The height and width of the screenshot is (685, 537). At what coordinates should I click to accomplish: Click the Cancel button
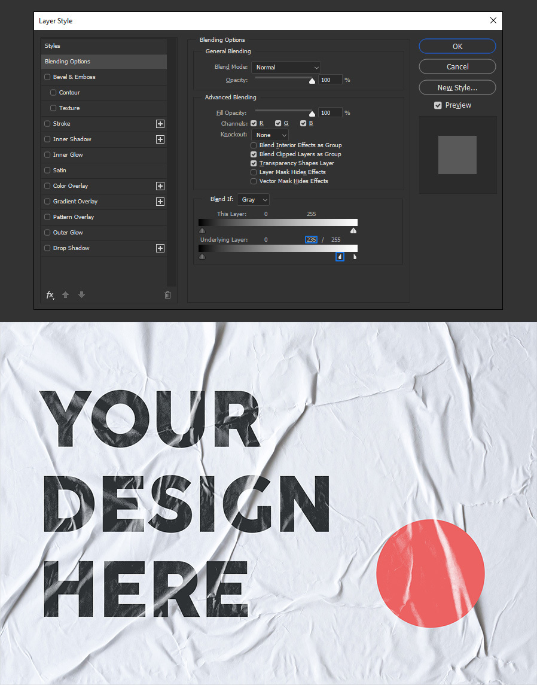click(457, 67)
